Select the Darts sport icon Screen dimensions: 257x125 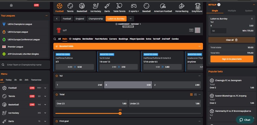(x=107, y=6)
